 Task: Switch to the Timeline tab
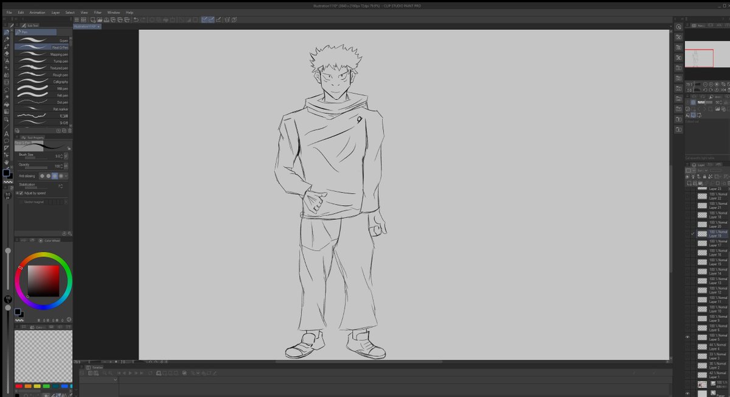[x=96, y=367]
